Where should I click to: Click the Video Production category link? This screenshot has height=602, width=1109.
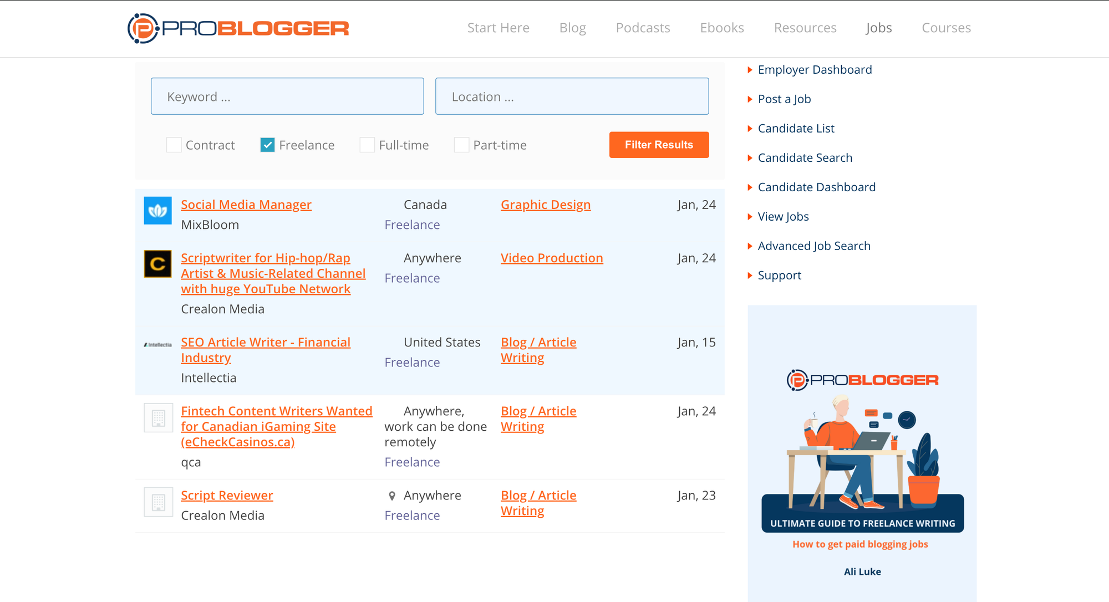552,258
